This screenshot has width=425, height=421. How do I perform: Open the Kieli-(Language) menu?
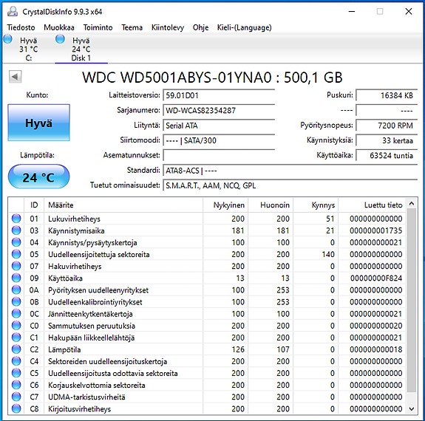(244, 27)
